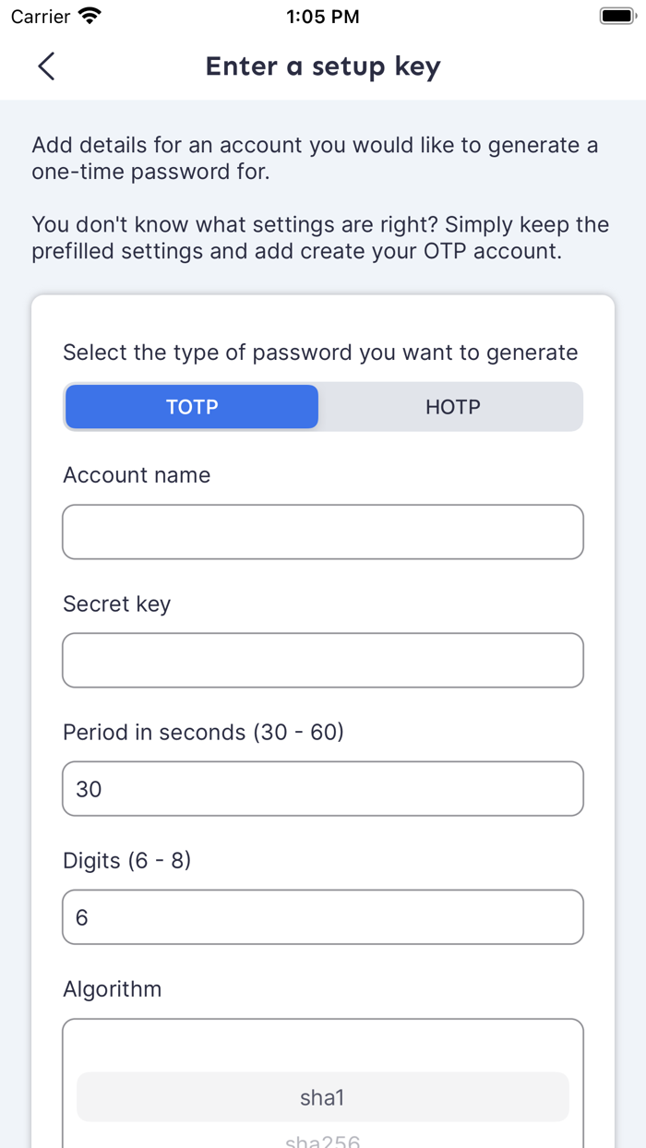
Task: Tap the "Enter a setup key" title
Action: point(323,66)
